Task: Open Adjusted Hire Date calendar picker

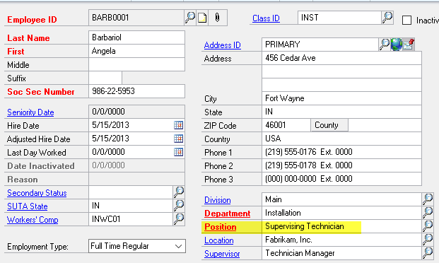Action: [178, 139]
